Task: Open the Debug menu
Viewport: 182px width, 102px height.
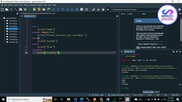Action: (x=26, y=5)
